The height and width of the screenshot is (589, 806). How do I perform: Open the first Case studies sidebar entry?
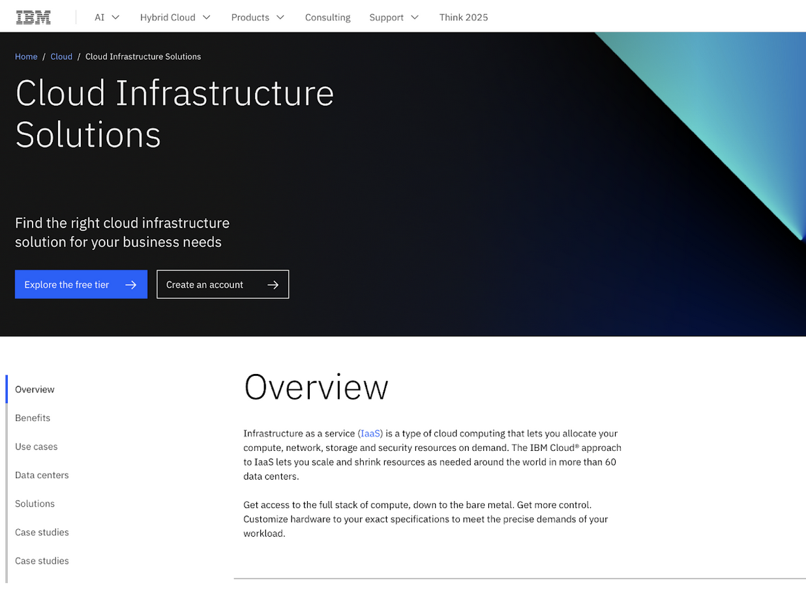pos(42,532)
